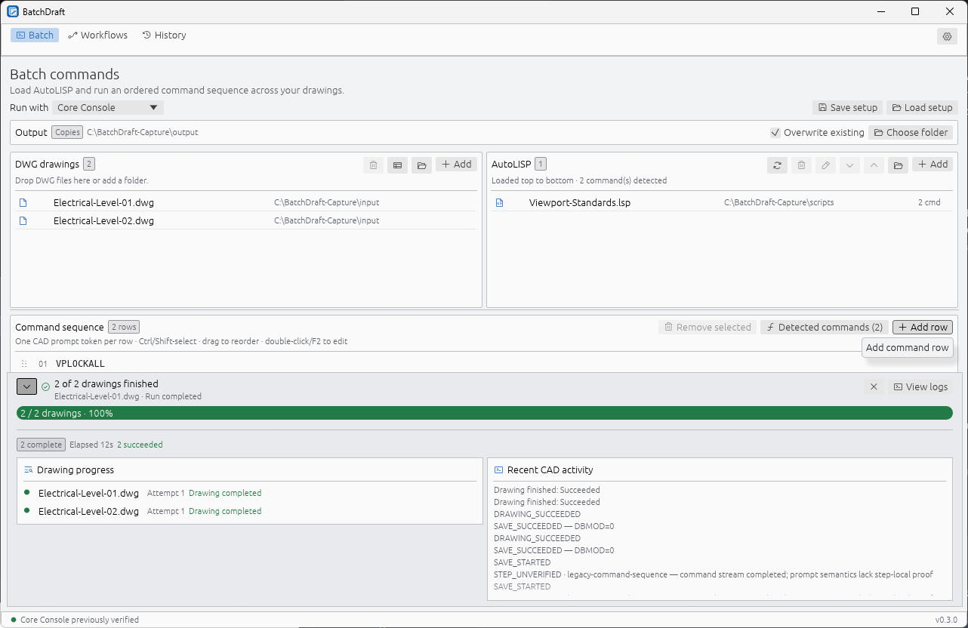Select Electrical-Level-02.dwg in the DWG drawings list

[246, 220]
